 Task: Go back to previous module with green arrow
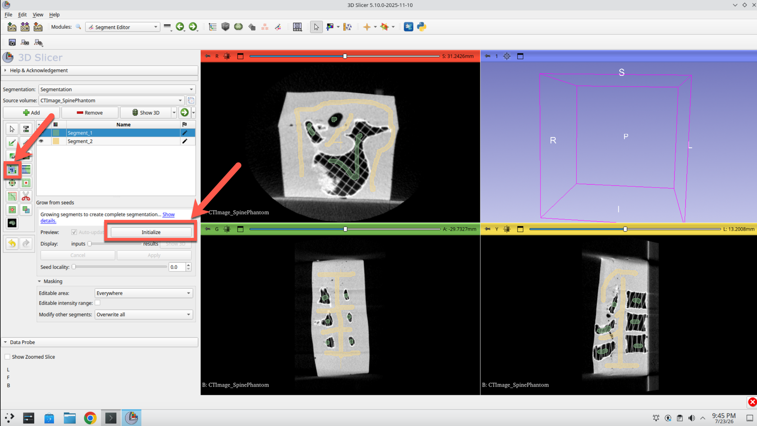[x=180, y=27]
